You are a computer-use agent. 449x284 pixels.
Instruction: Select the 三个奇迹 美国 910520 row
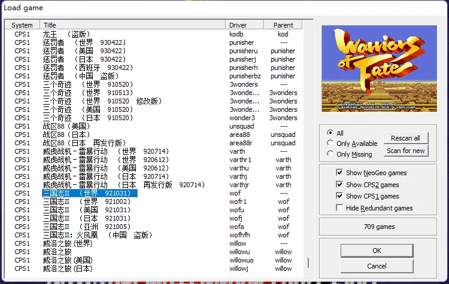coord(153,109)
